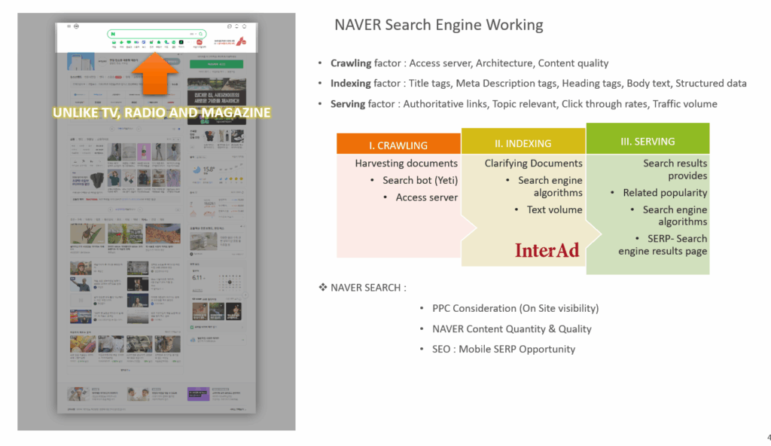Click the NAVER SEARCH : heading
This screenshot has width=771, height=446.
click(x=367, y=288)
